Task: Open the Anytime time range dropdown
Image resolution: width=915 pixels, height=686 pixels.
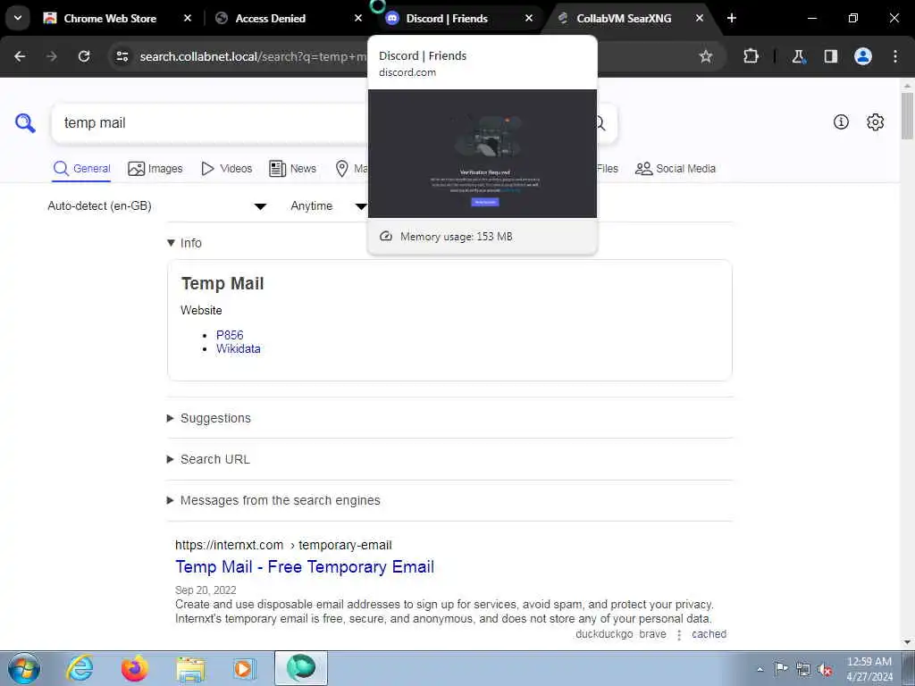Action: 329,206
